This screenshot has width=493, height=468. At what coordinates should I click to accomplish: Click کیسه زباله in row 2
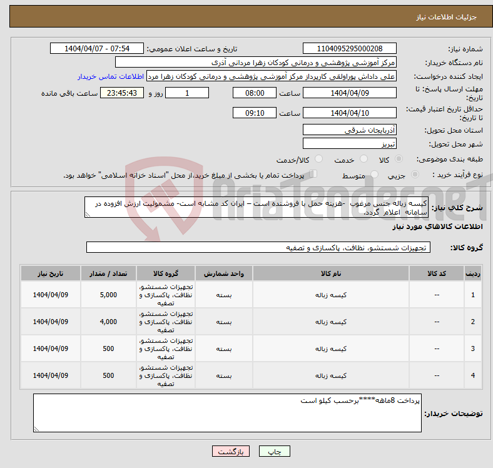[331, 322]
